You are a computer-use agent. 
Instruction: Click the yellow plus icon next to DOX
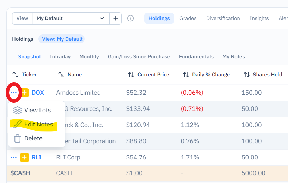point(25,93)
